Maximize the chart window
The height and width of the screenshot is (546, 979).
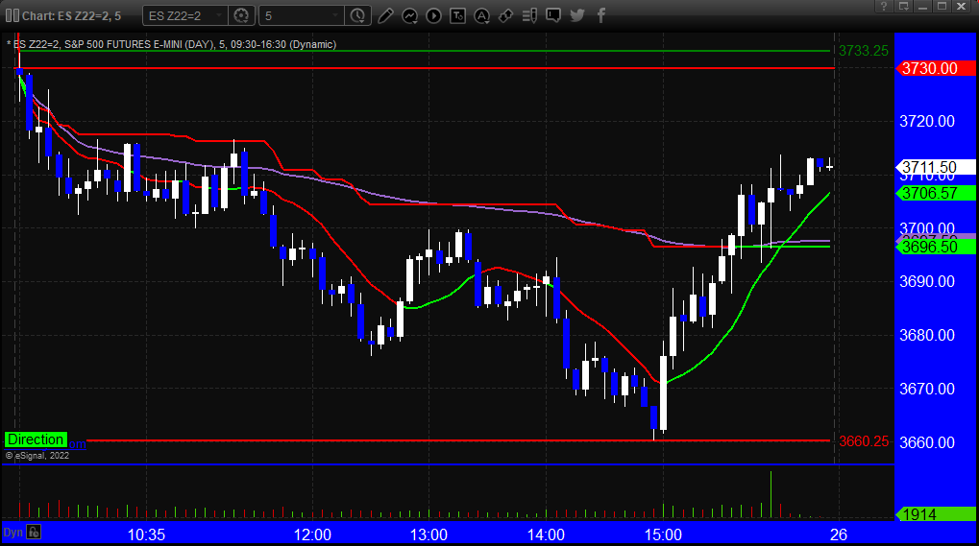(x=942, y=6)
